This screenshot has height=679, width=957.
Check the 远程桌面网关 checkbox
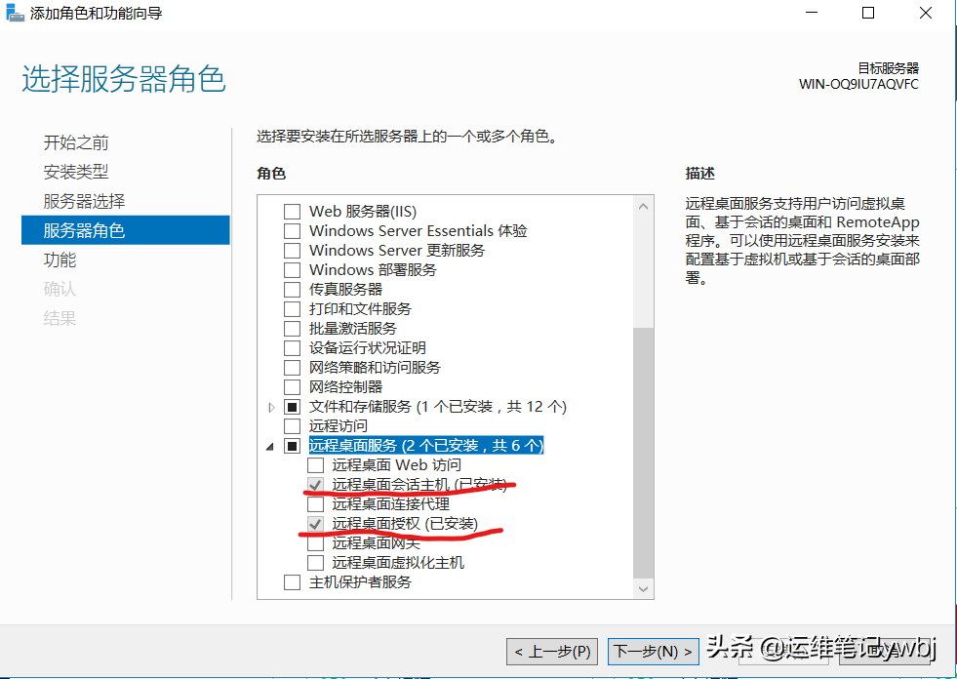point(315,542)
